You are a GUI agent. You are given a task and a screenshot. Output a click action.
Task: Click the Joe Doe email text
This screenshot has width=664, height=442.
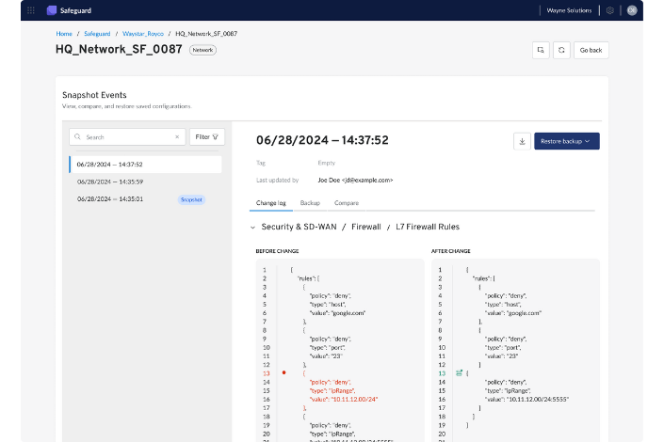355,181
